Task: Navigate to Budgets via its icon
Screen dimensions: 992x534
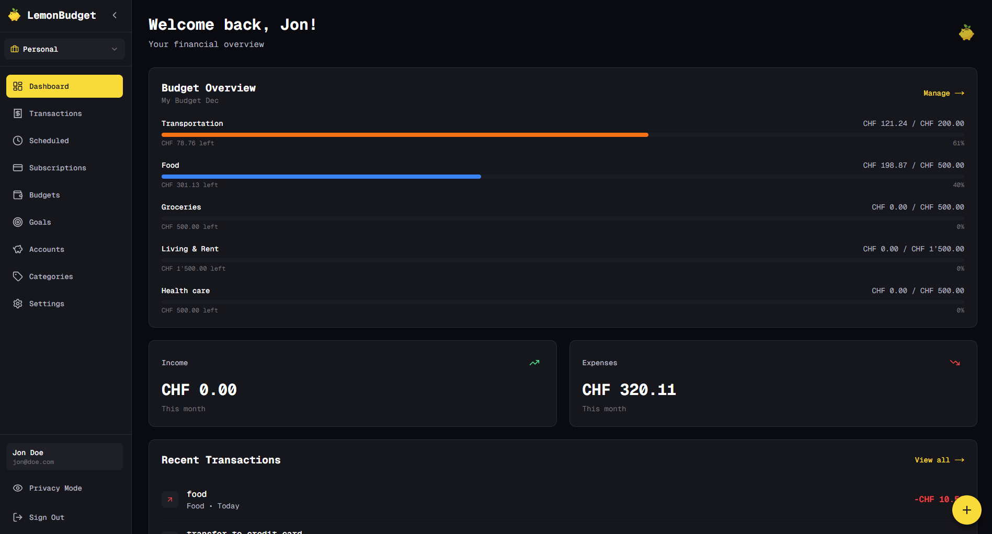Action: [18, 195]
